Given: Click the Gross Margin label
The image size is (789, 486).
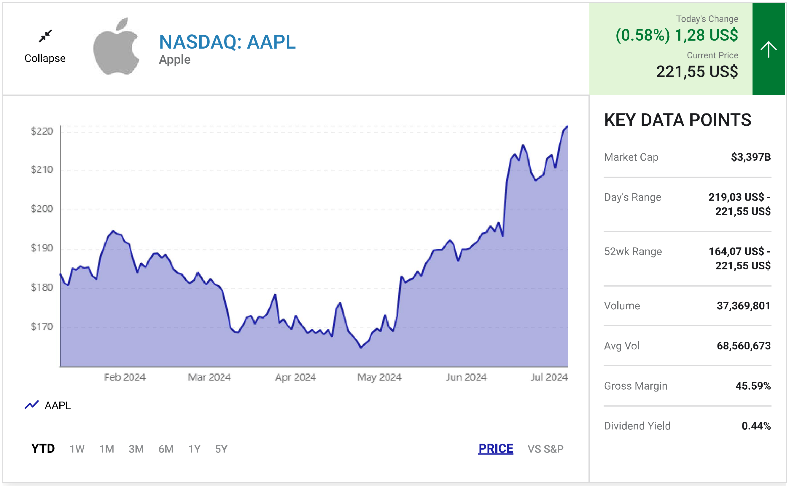Looking at the screenshot, I should [x=636, y=386].
